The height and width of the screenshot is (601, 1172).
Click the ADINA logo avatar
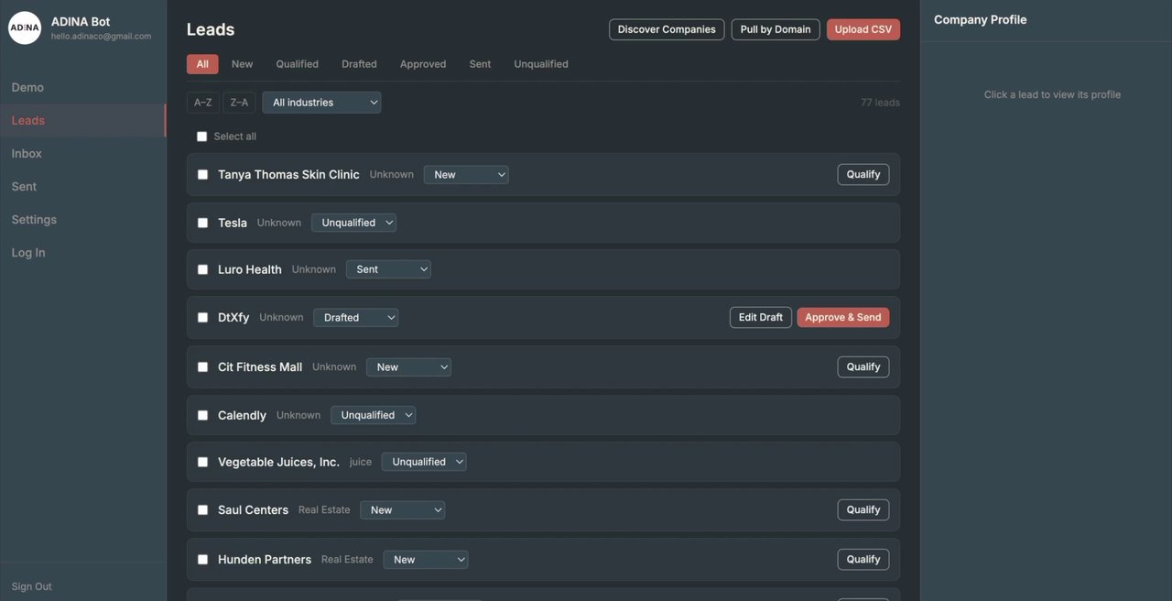point(25,27)
